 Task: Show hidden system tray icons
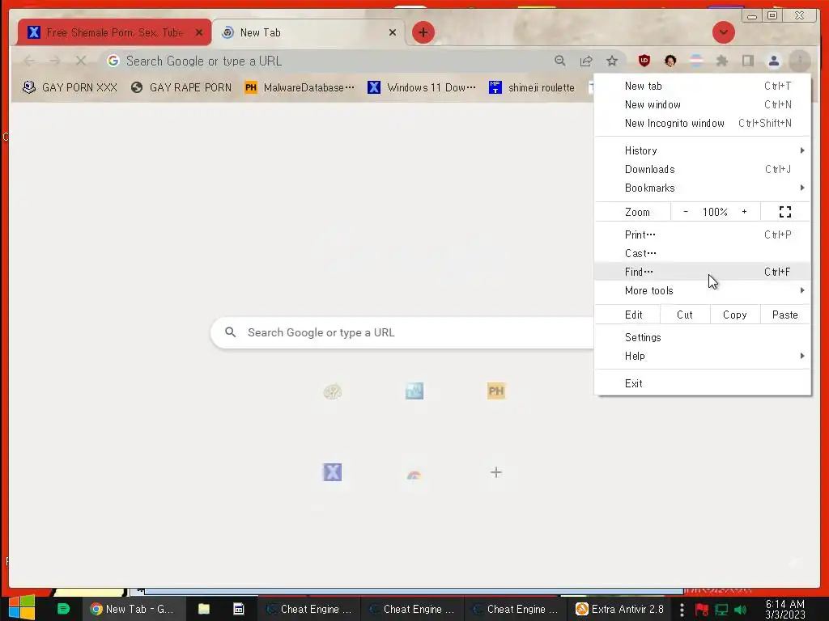coord(682,609)
